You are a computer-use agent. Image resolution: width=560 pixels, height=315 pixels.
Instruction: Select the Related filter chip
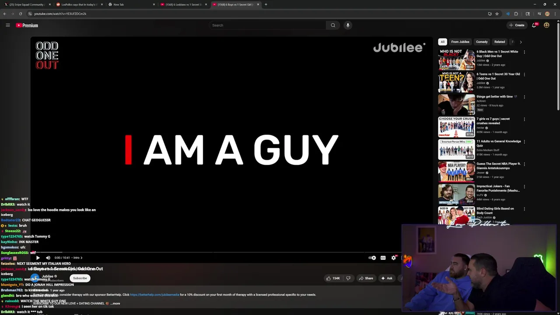500,42
